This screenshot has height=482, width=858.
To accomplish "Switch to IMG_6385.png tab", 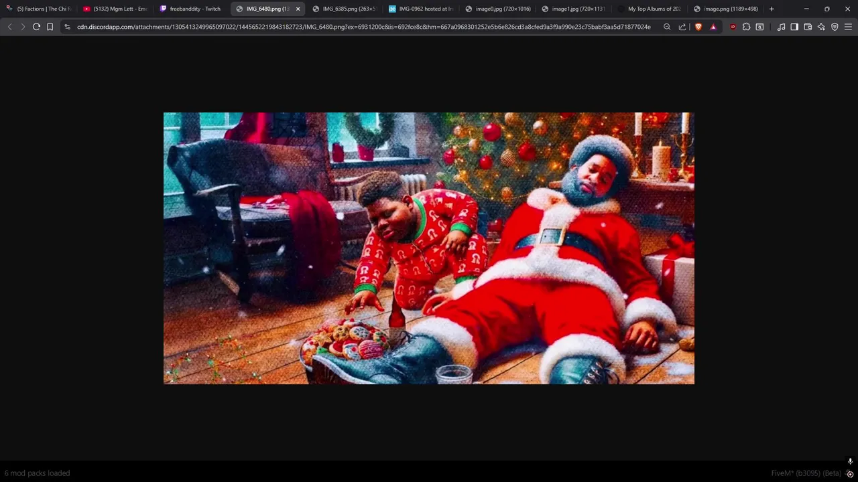I will click(345, 9).
